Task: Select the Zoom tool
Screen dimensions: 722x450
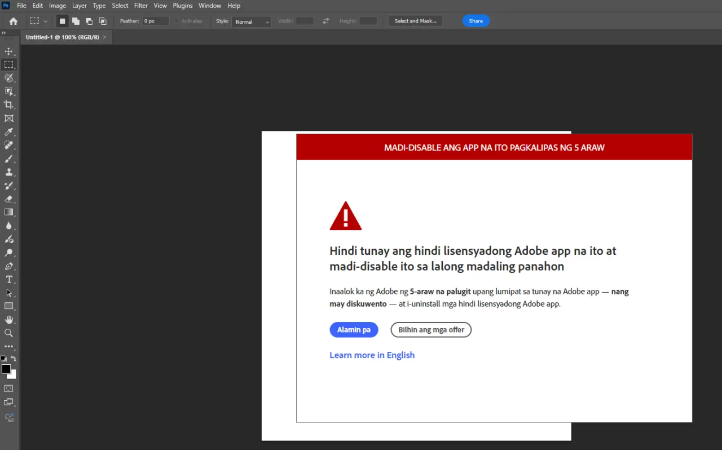Action: 9,333
